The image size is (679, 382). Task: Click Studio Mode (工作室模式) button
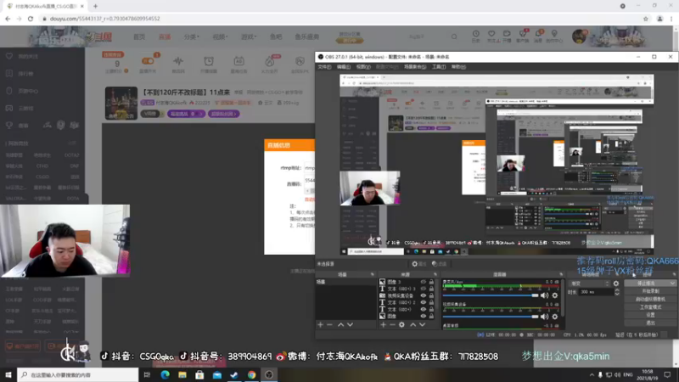click(650, 307)
